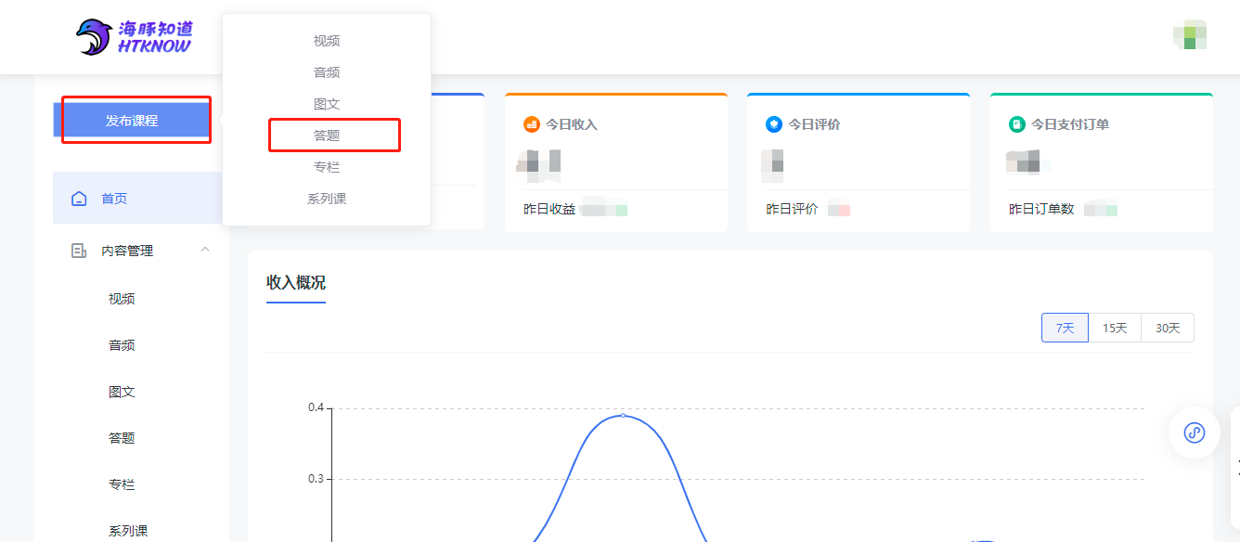Click the 0.3 axis label
This screenshot has width=1240, height=542.
[316, 479]
